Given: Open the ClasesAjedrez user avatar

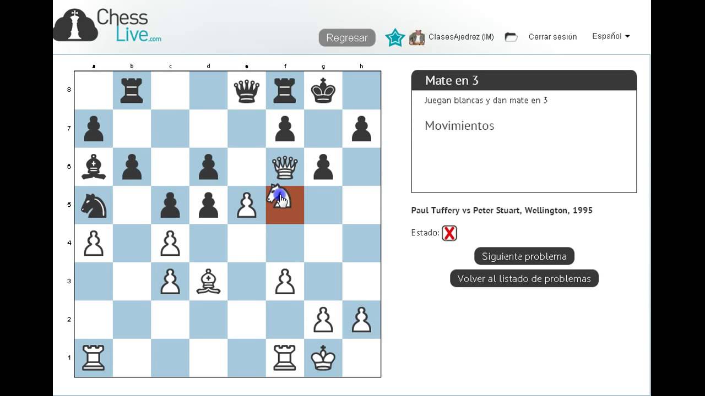Looking at the screenshot, I should (x=417, y=37).
